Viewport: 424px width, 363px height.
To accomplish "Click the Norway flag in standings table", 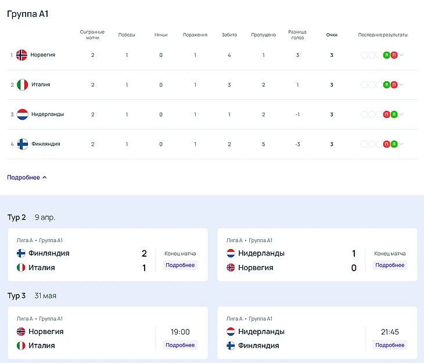I will [22, 55].
